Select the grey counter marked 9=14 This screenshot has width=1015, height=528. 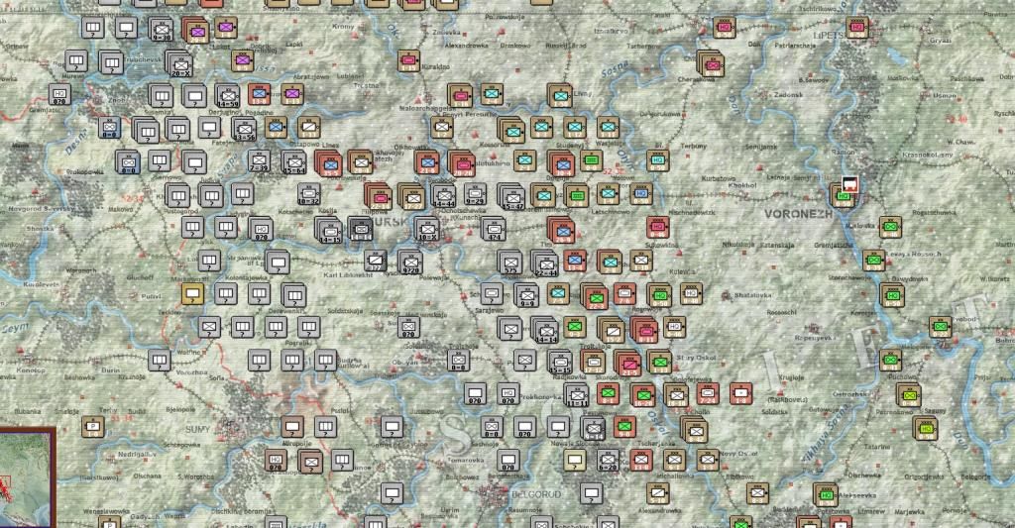click(x=593, y=428)
